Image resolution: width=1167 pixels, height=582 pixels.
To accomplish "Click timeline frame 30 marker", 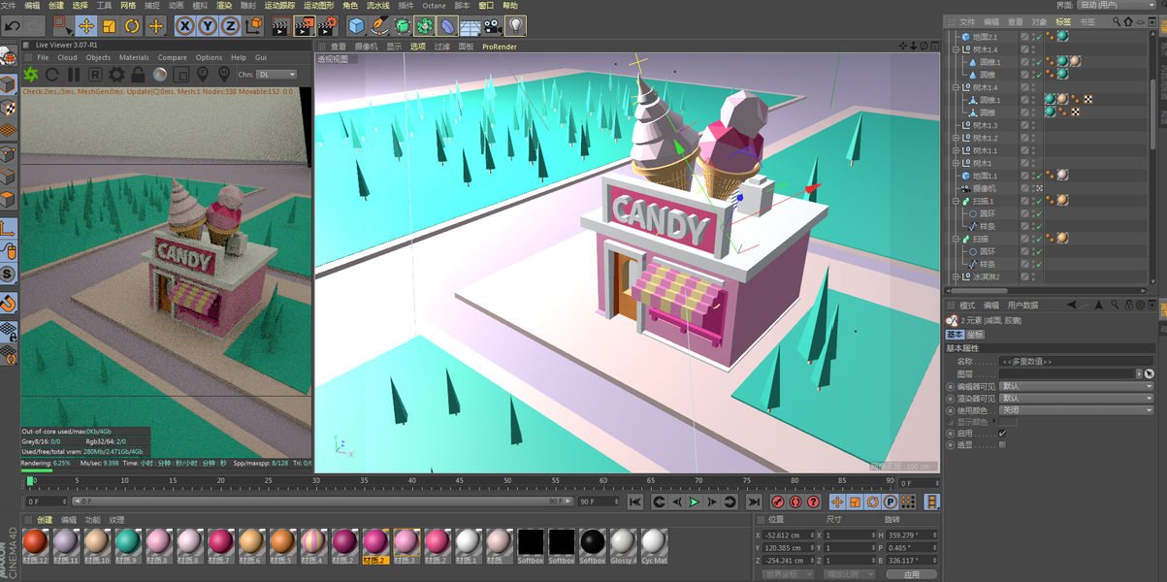I will 315,480.
